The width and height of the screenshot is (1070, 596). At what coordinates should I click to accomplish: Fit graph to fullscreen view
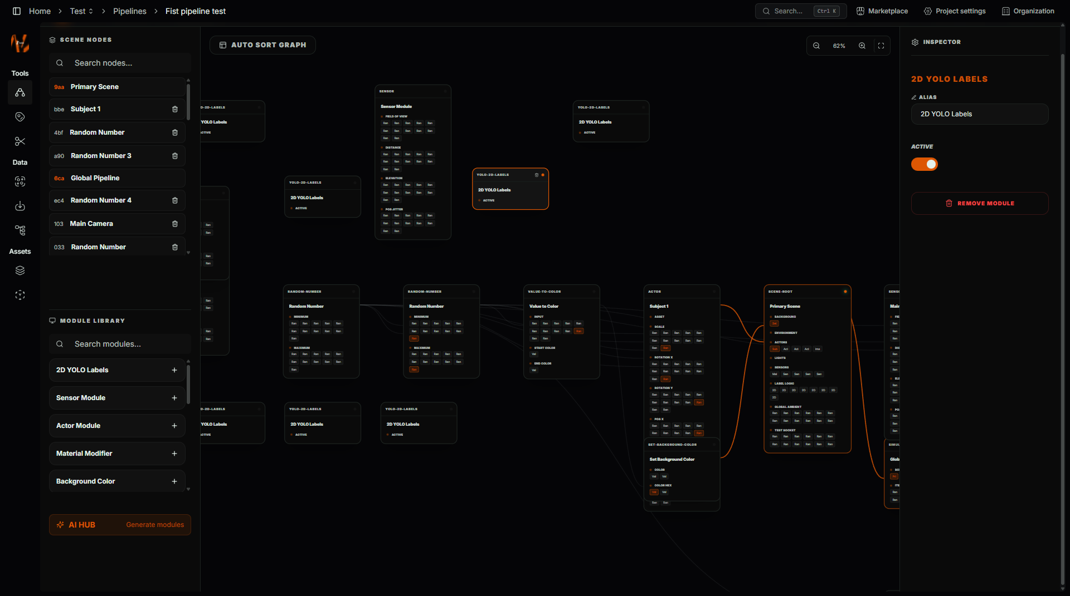pyautogui.click(x=881, y=46)
